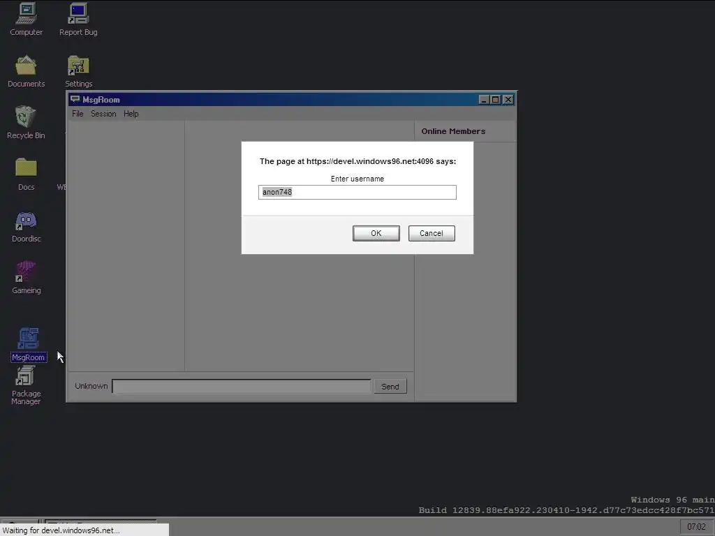Cancel the username prompt

tap(432, 233)
